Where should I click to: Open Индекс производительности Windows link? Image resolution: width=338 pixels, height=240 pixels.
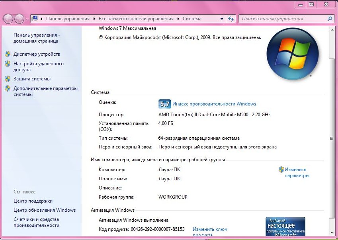[214, 104]
